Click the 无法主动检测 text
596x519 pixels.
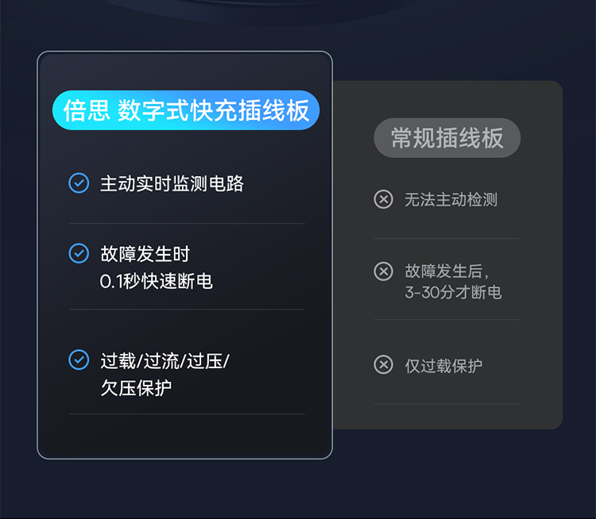pyautogui.click(x=451, y=200)
